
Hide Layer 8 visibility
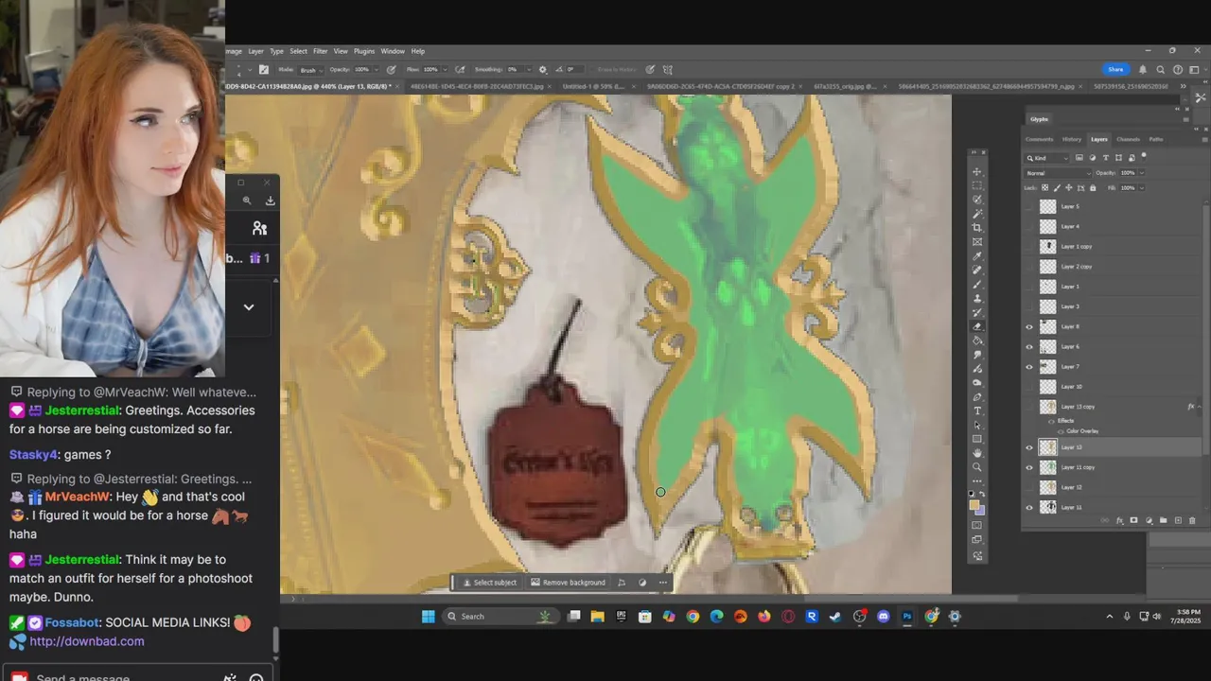(x=1029, y=326)
